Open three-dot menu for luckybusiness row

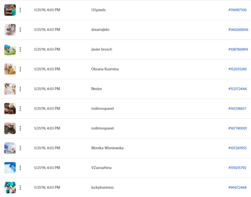tap(20, 187)
